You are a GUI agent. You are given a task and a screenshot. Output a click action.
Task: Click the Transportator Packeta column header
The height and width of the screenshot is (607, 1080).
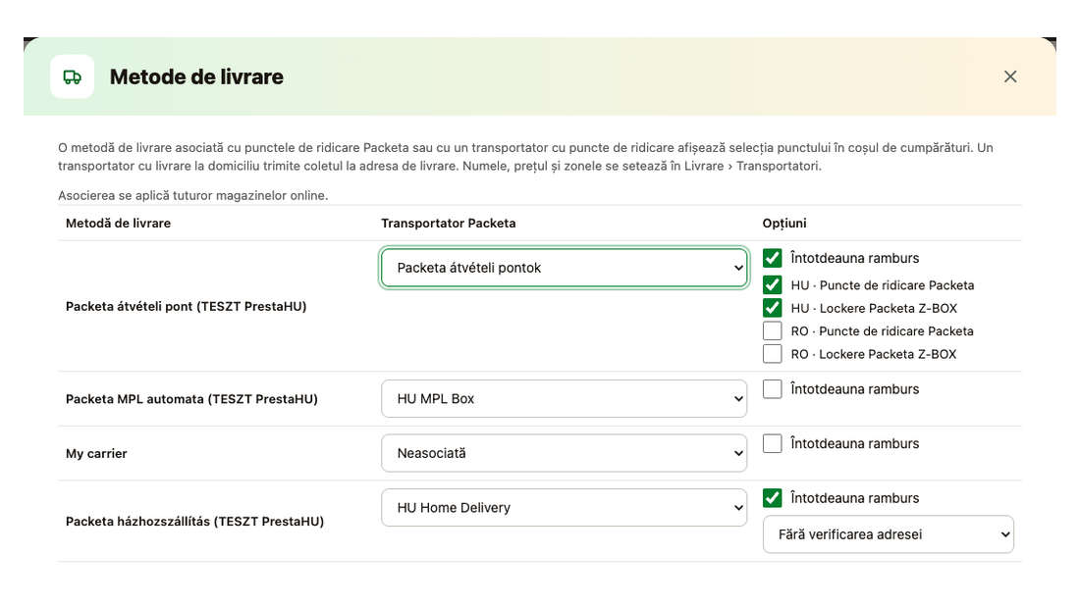pos(449,223)
